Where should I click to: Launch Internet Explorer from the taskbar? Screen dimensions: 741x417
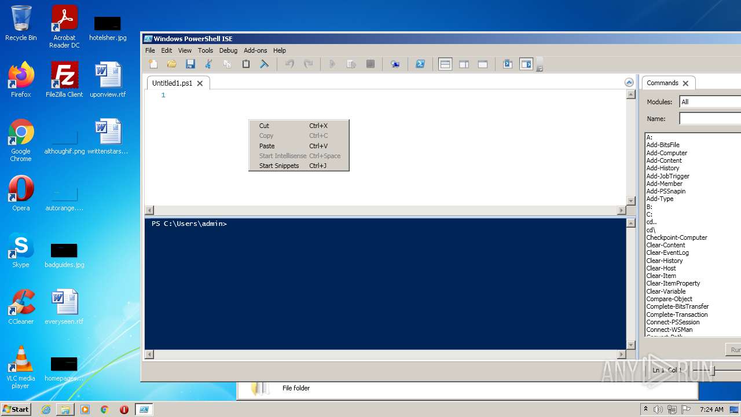point(46,409)
